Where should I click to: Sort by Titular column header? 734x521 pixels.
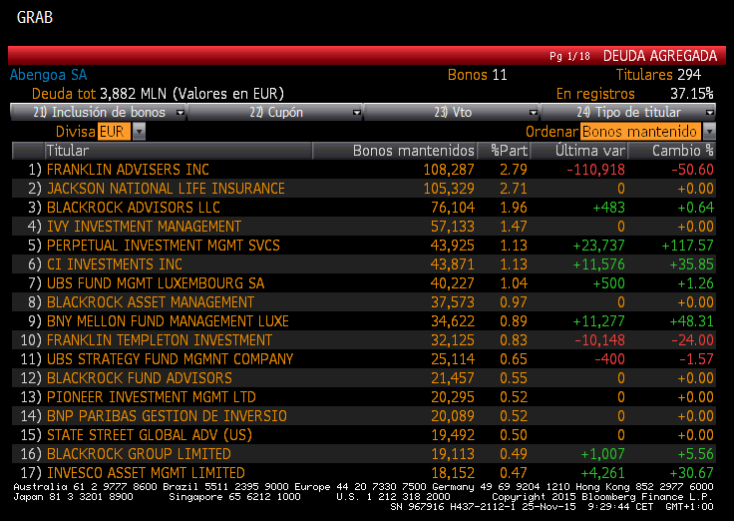tap(178, 151)
